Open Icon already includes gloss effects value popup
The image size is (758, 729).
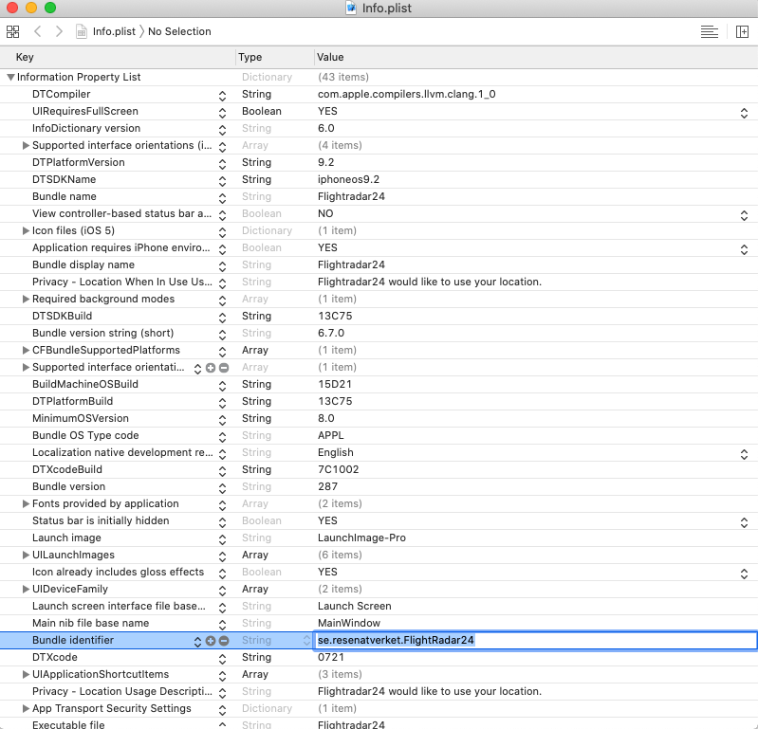(x=744, y=574)
